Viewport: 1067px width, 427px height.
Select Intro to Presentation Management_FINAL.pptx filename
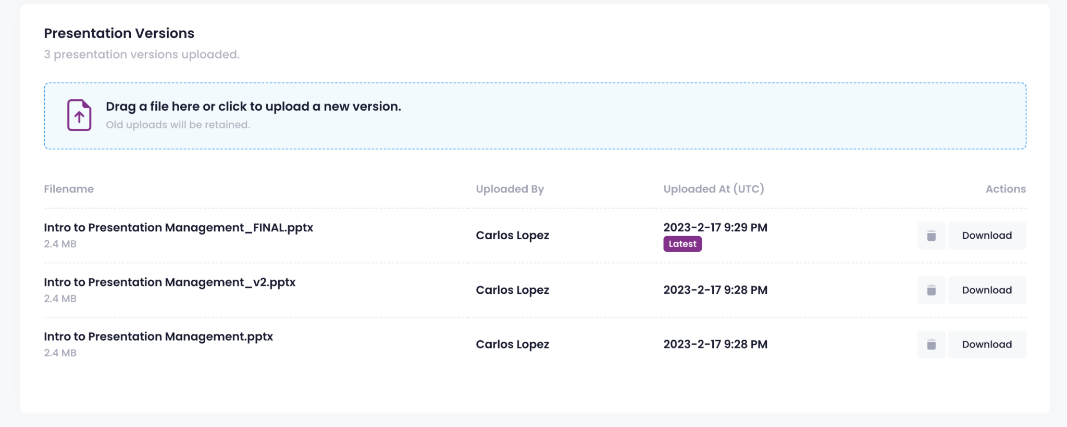(178, 228)
